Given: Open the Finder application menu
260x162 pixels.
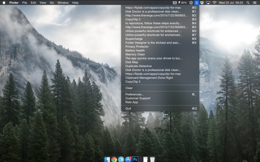Looking at the screenshot, I should (14, 2).
